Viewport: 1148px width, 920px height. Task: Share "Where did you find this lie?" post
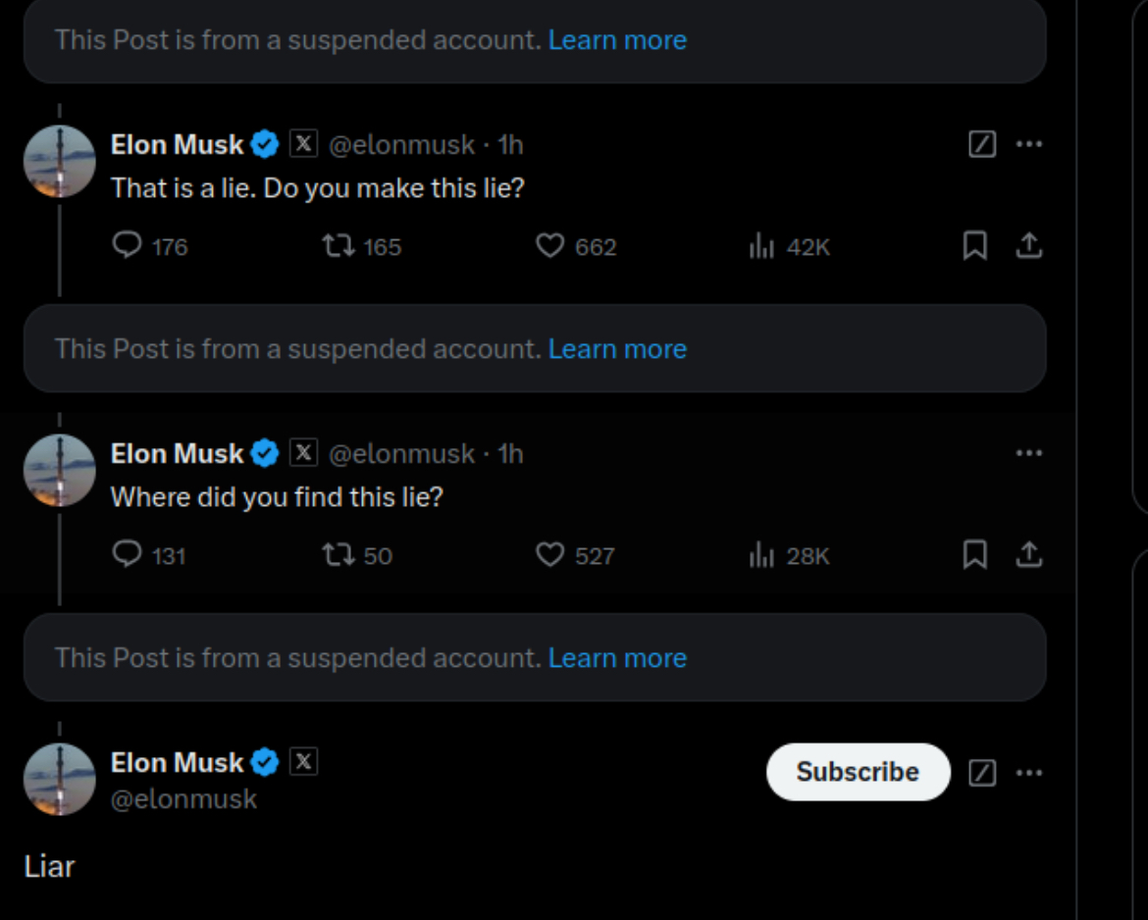(x=1028, y=555)
